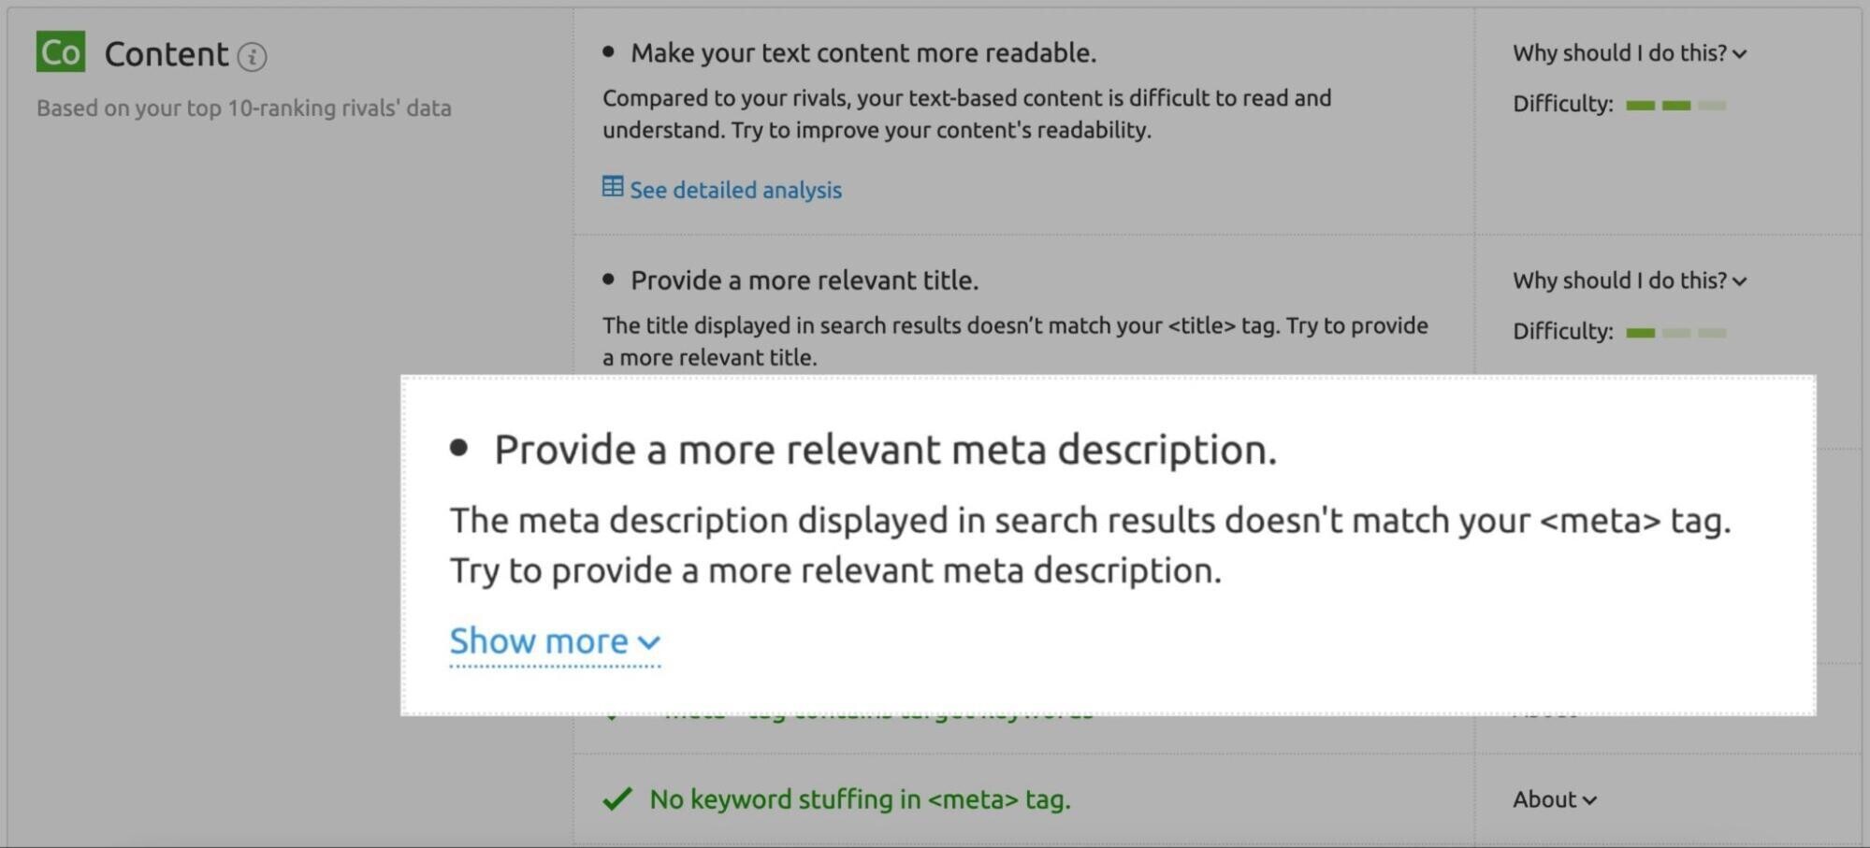Open the Content info tooltip icon

pos(252,57)
